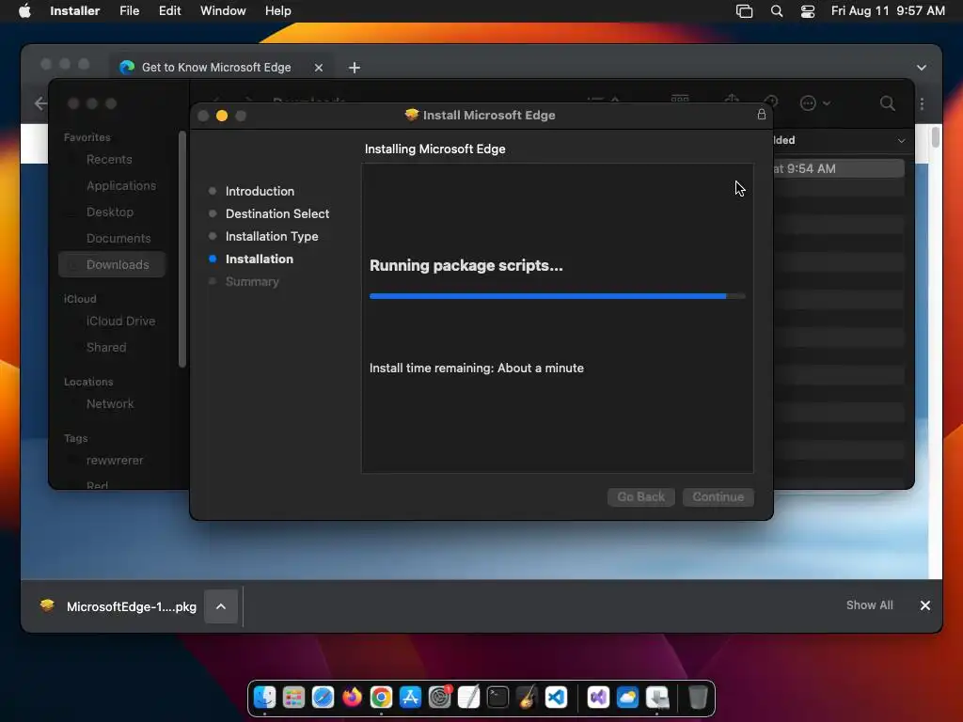
Task: Open Launchpad from the Dock
Action: 293,698
